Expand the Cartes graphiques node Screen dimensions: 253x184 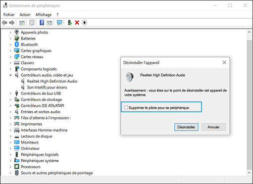pos(10,50)
